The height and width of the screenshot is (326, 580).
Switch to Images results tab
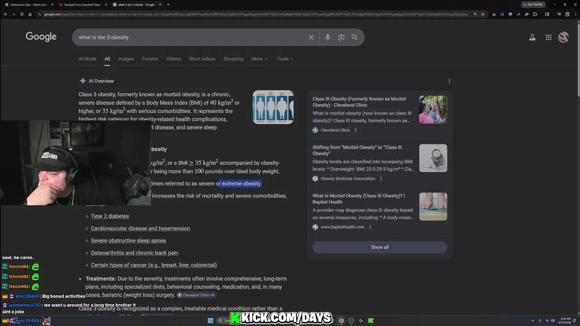coord(126,59)
